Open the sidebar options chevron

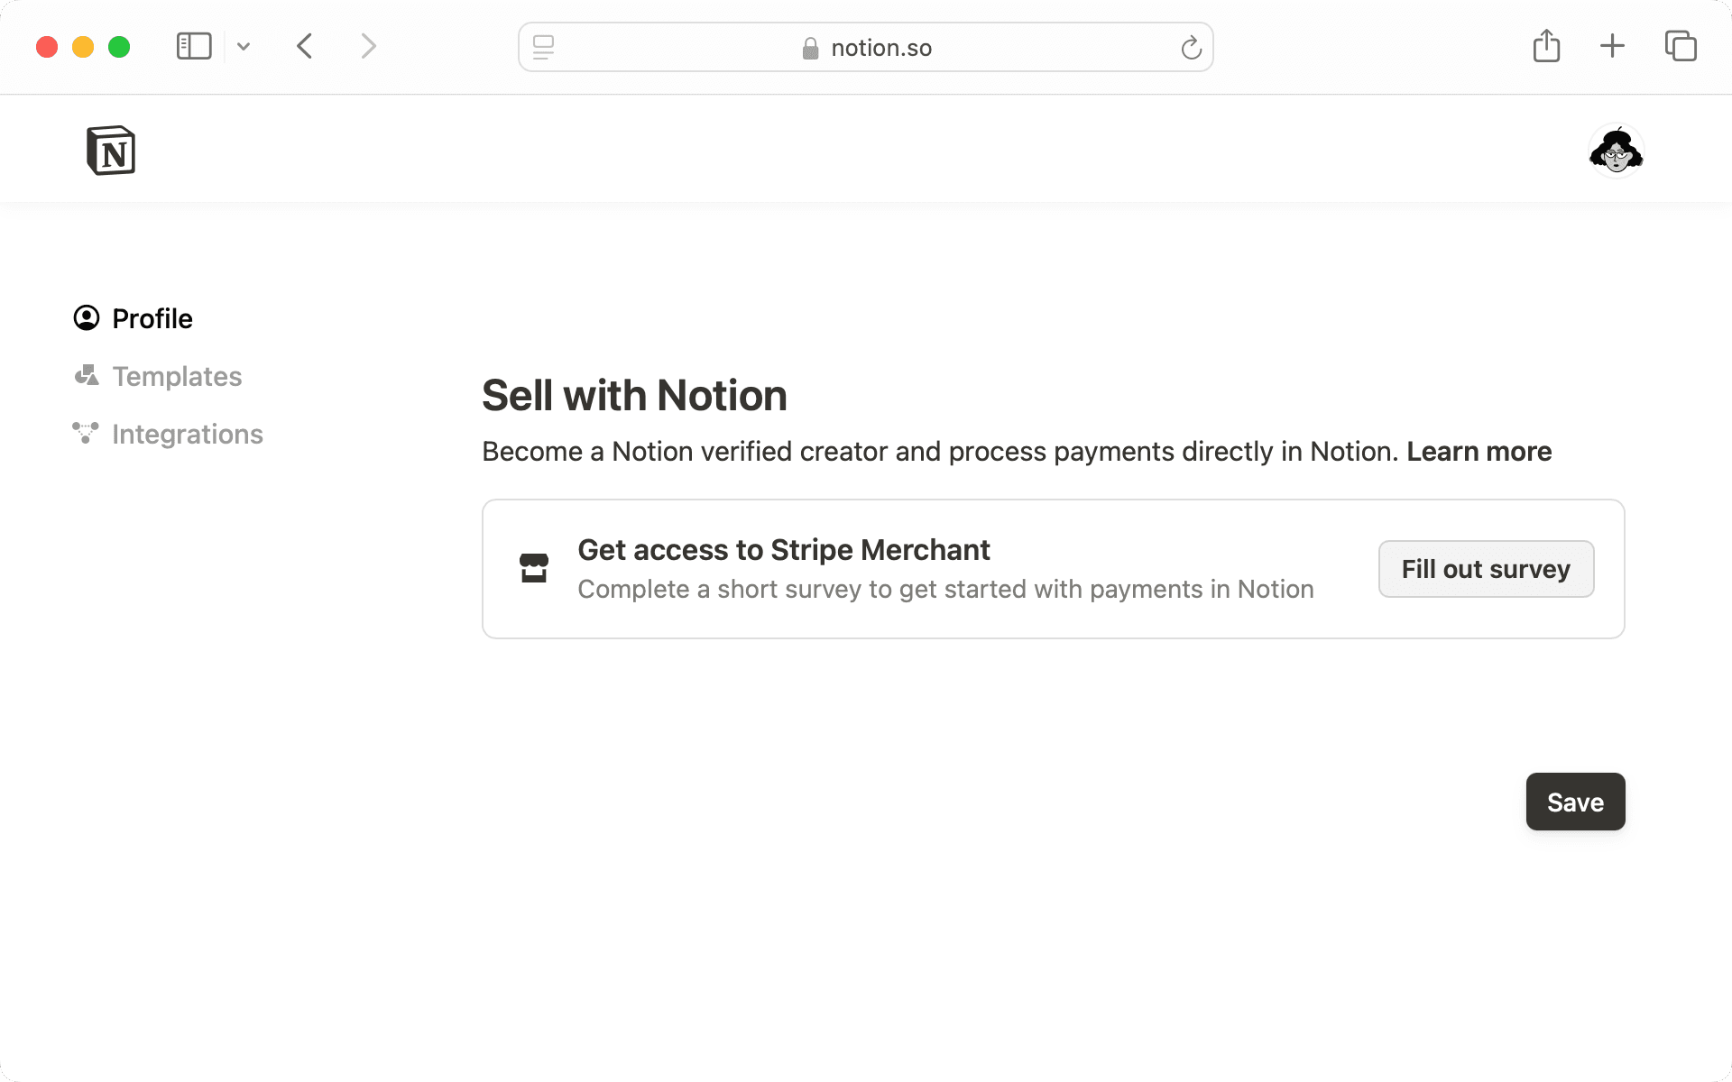click(x=243, y=46)
